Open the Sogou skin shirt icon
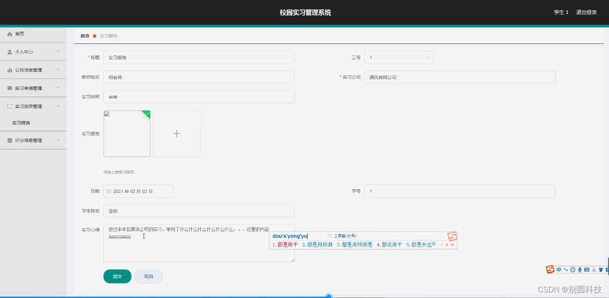Viewport: 609px width, 298px height. (x=601, y=270)
